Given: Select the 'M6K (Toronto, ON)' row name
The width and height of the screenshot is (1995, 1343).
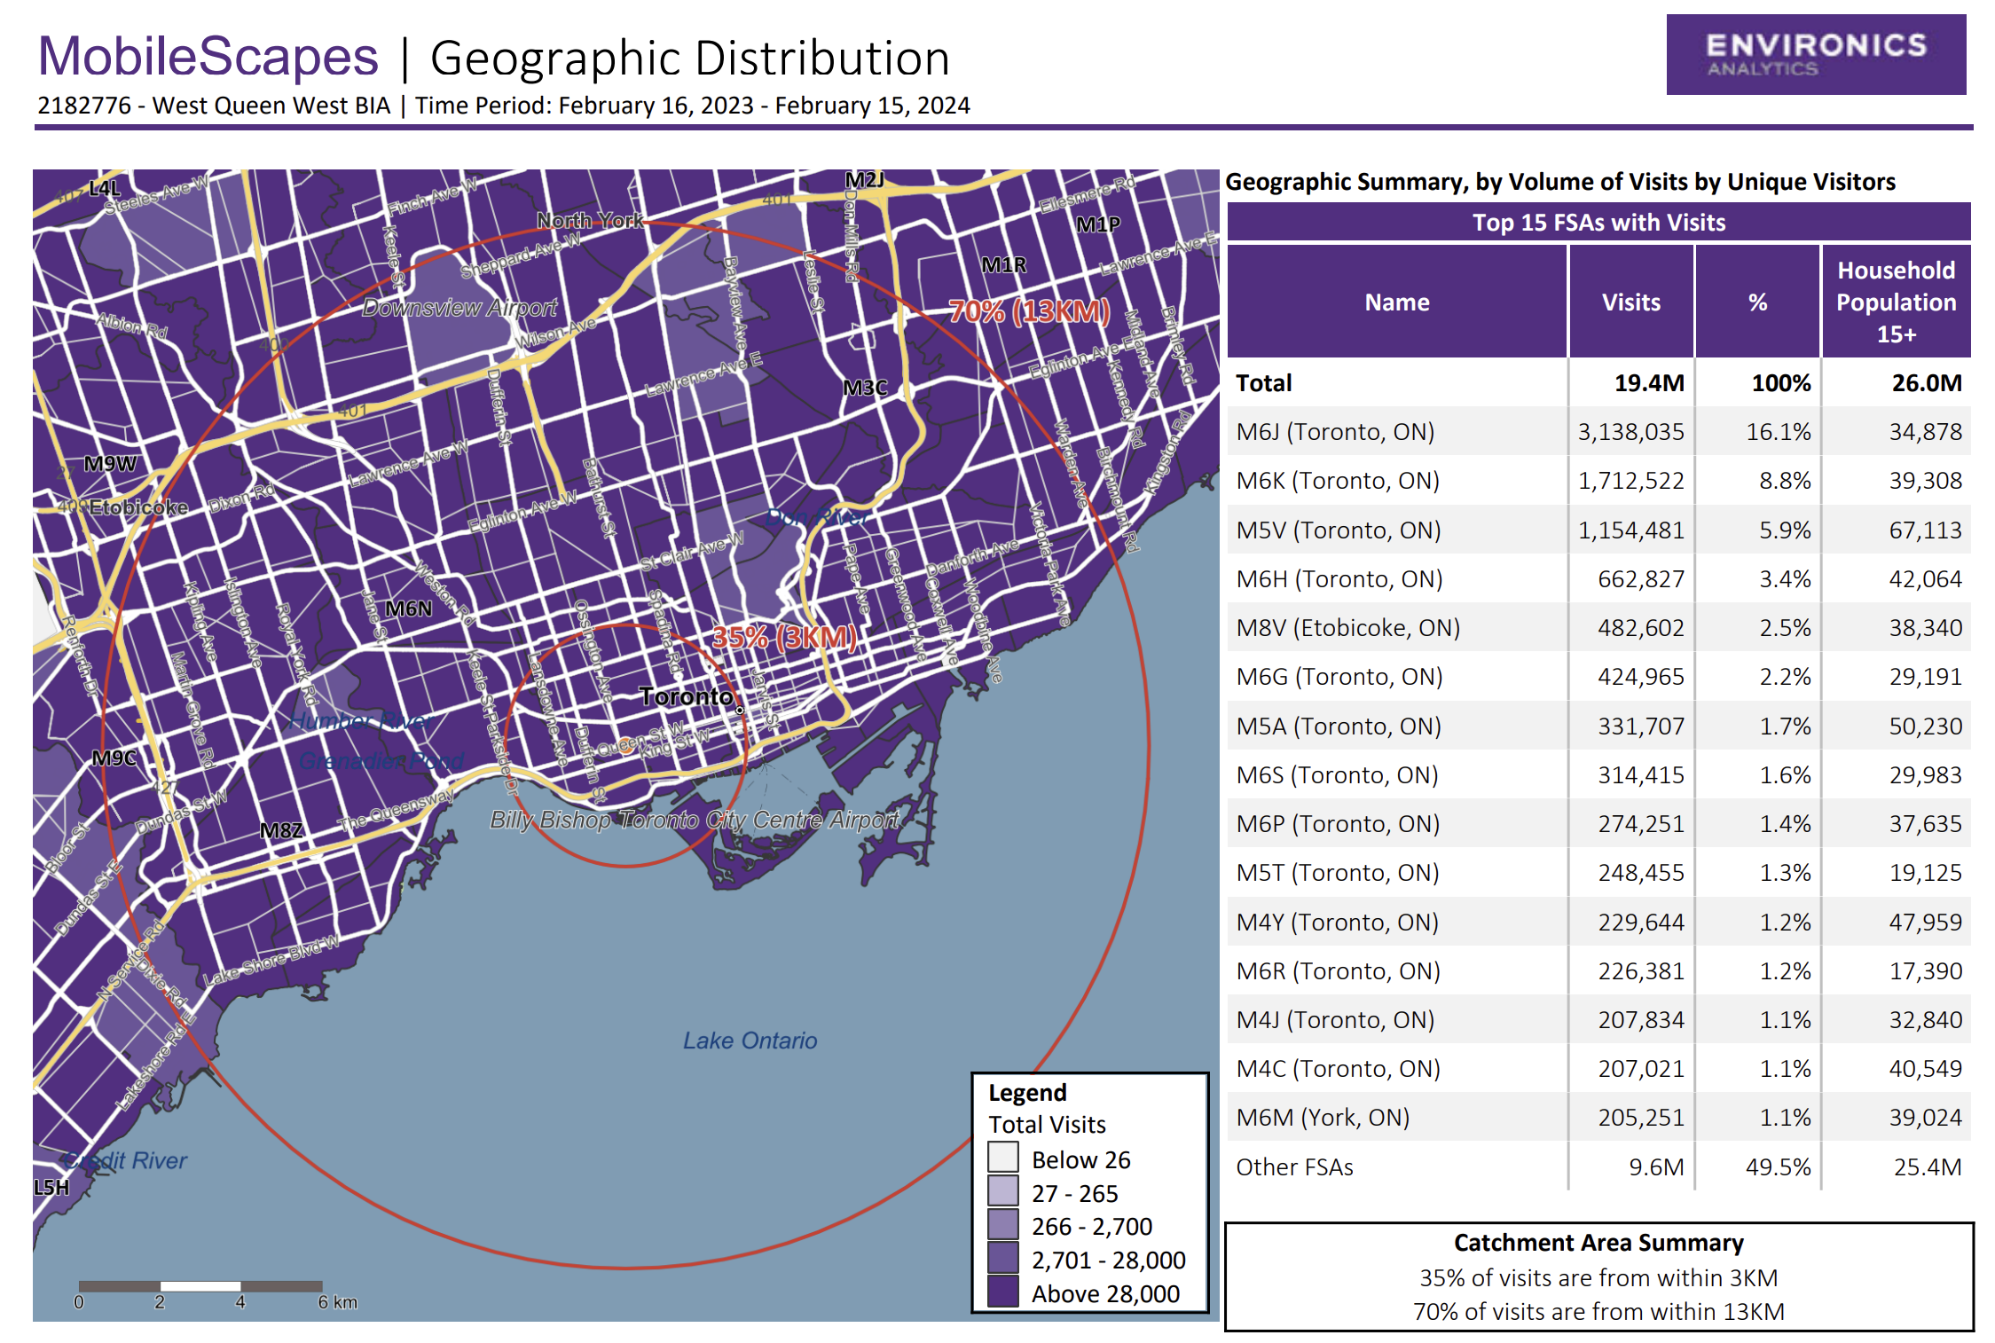Looking at the screenshot, I should click(x=1338, y=481).
